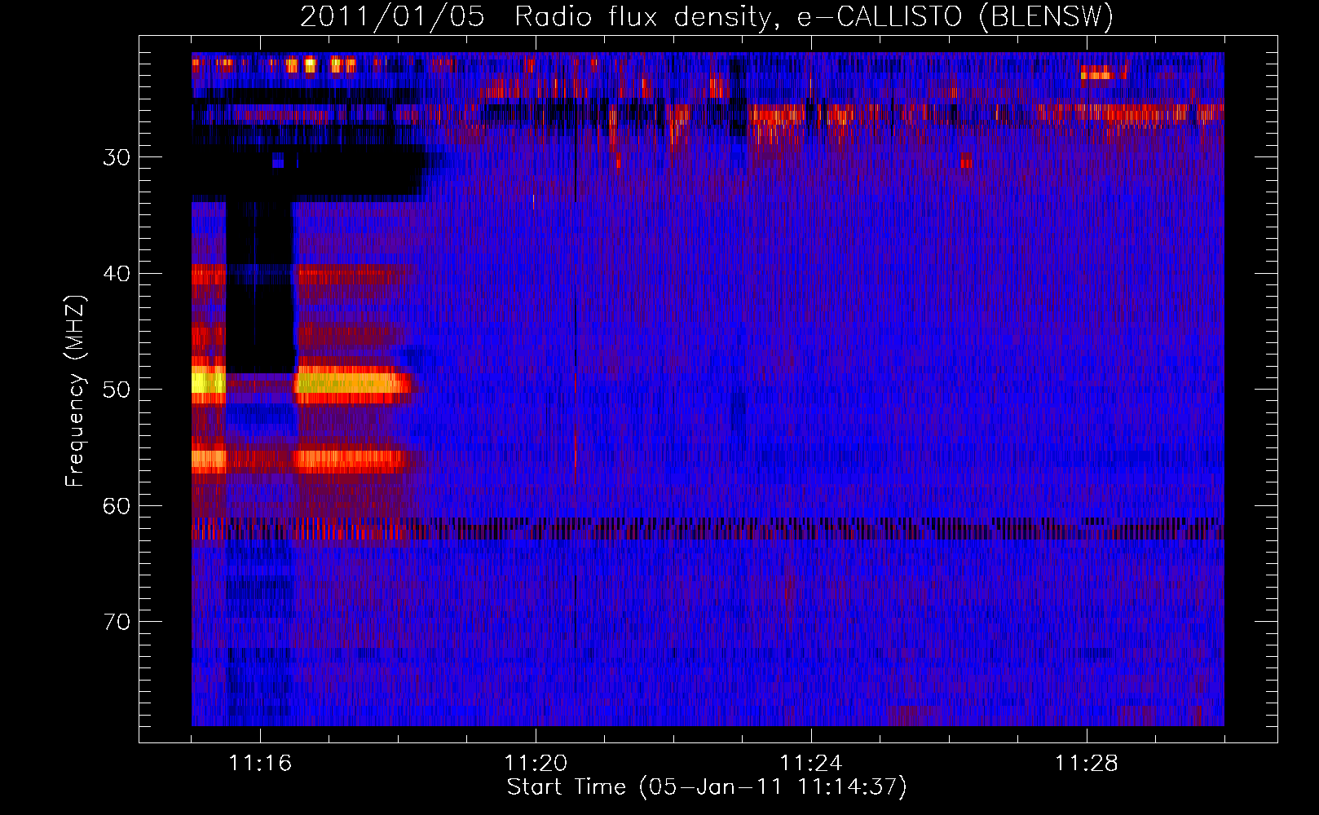1319x815 pixels.
Task: Click the 11:24 time tick label
Action: coord(811,763)
